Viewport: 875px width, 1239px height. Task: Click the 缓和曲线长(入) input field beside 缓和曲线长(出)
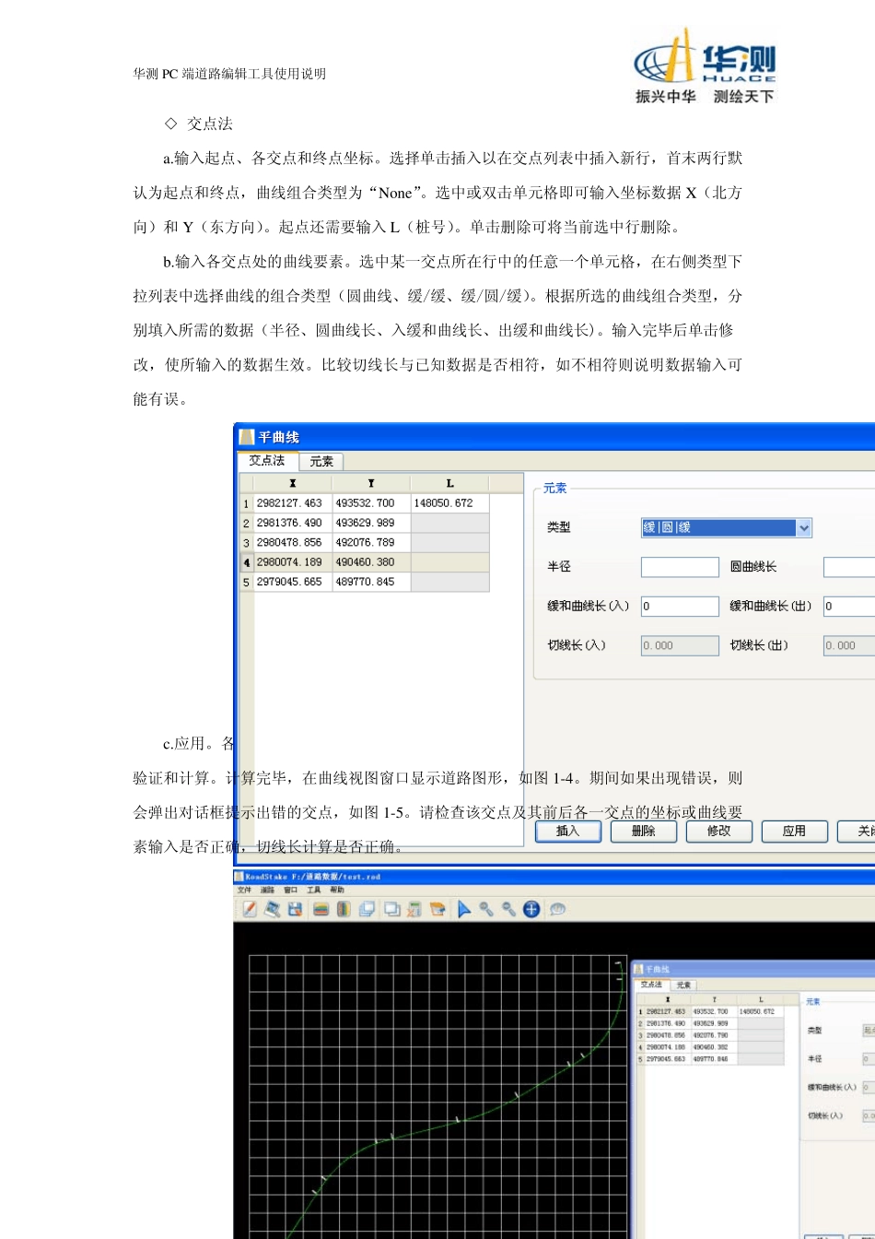coord(680,606)
